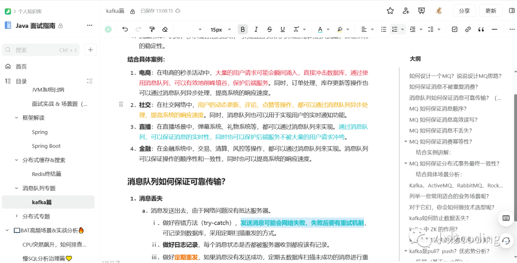Open the alignment options arrow
Viewport: 517px width, 263px height.
tap(372, 30)
